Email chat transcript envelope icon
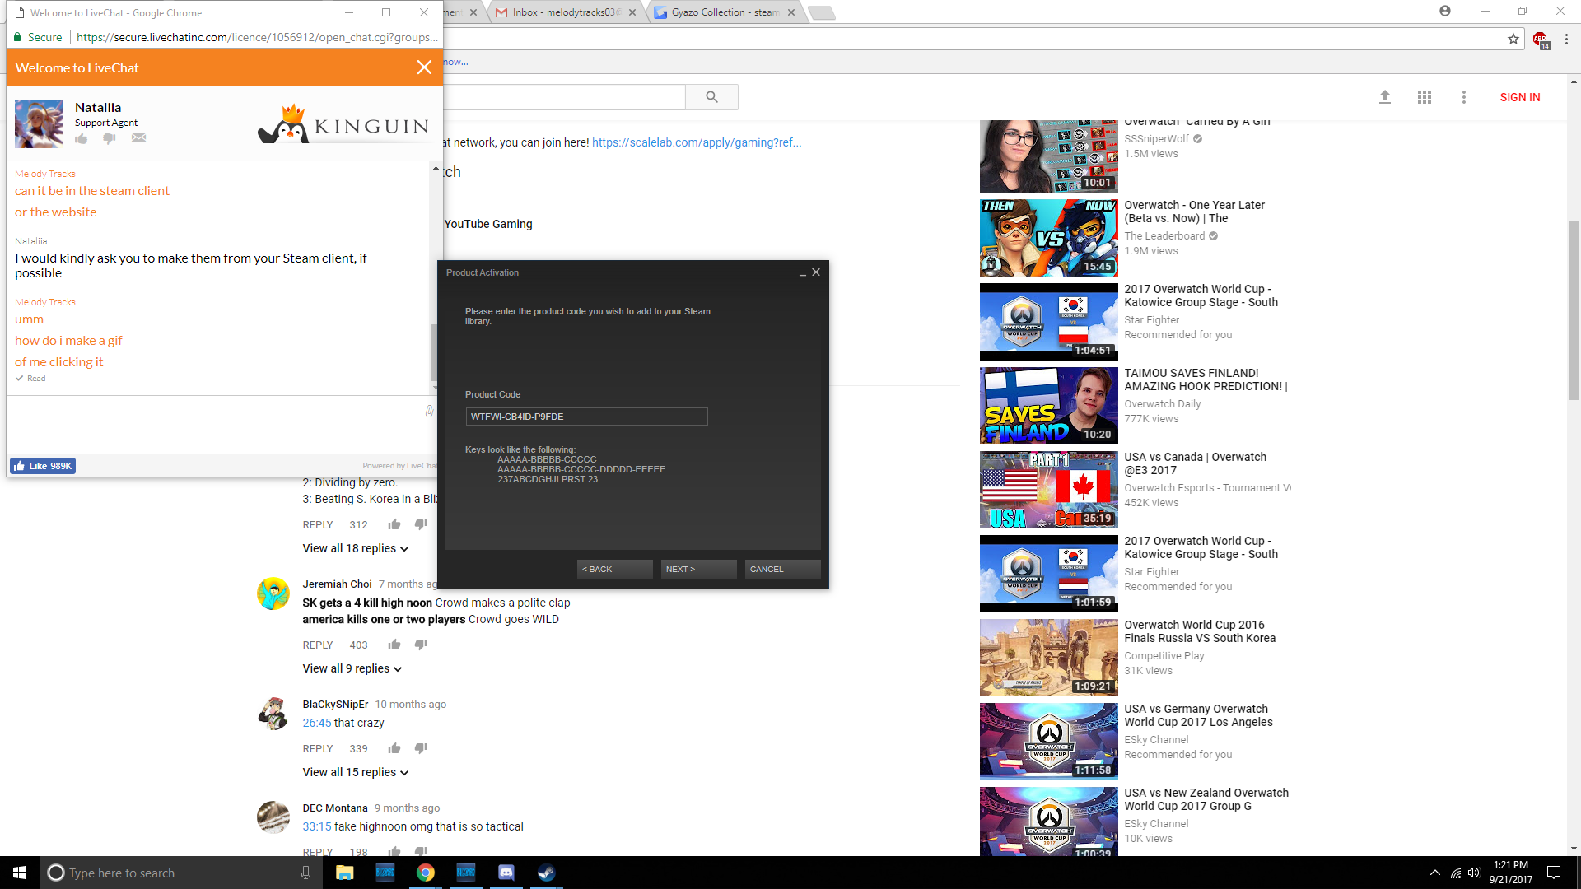This screenshot has height=889, width=1581. coord(138,138)
